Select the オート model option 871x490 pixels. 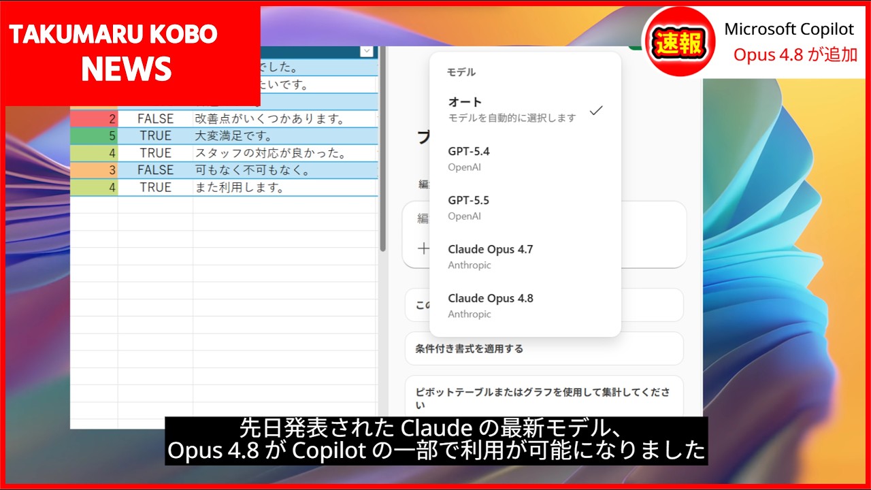[525, 110]
